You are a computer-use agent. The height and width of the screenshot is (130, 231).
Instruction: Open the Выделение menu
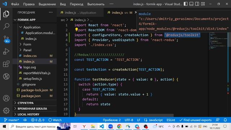point(47,4)
